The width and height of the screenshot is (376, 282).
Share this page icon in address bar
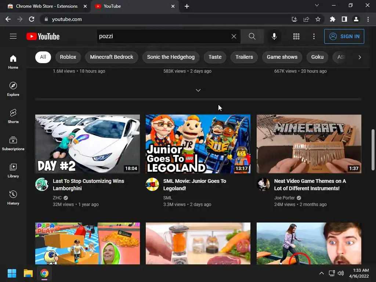[306, 19]
